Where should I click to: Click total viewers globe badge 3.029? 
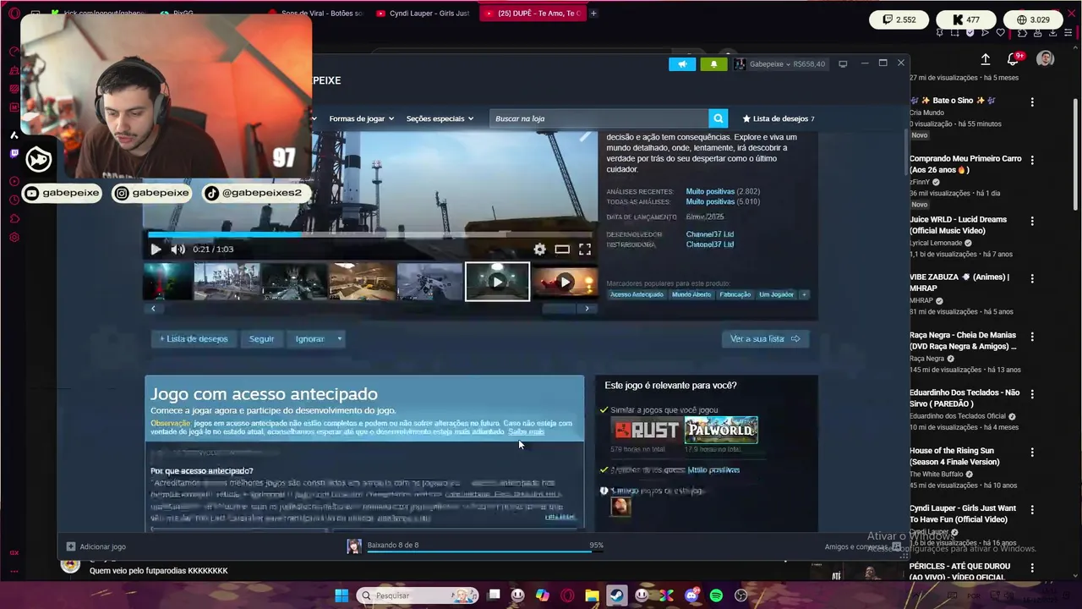pos(1033,19)
